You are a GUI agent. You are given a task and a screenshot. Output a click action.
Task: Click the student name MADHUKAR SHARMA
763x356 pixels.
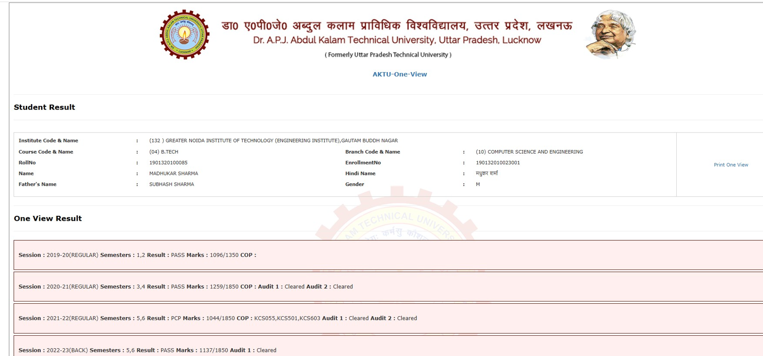tap(173, 173)
